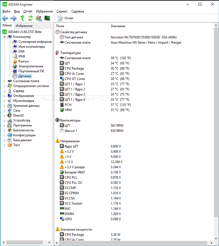219x246 pixels.
Task: Click the Хранение данных icon
Action: 10,106
